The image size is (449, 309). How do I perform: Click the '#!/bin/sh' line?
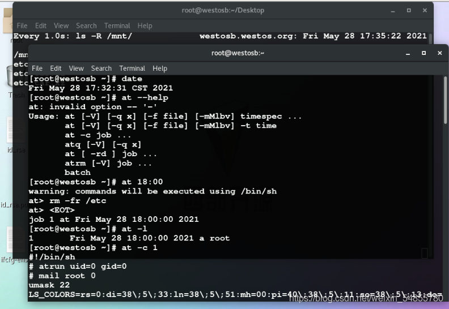point(52,257)
